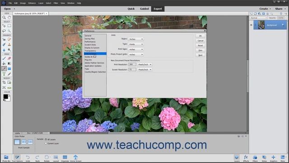Click the Prev button in Preferences
Viewport: 289px width, 163px height.
[x=200, y=50]
